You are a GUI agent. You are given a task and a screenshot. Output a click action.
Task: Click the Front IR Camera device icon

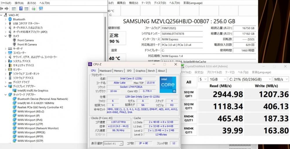click(x=14, y=44)
